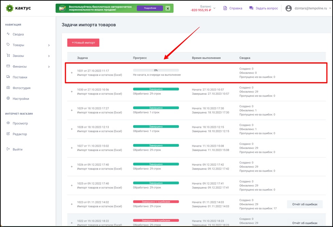Image resolution: width=333 pixels, height=227 pixels.
Task: Click the 0% progress bar of task 1031
Action: pos(156,70)
